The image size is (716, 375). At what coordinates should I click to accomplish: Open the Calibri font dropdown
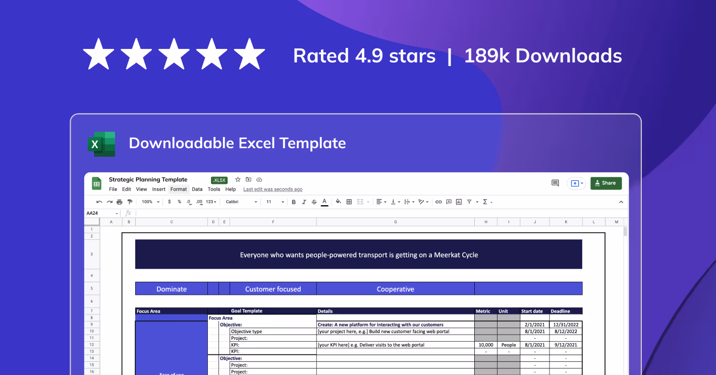coord(242,202)
